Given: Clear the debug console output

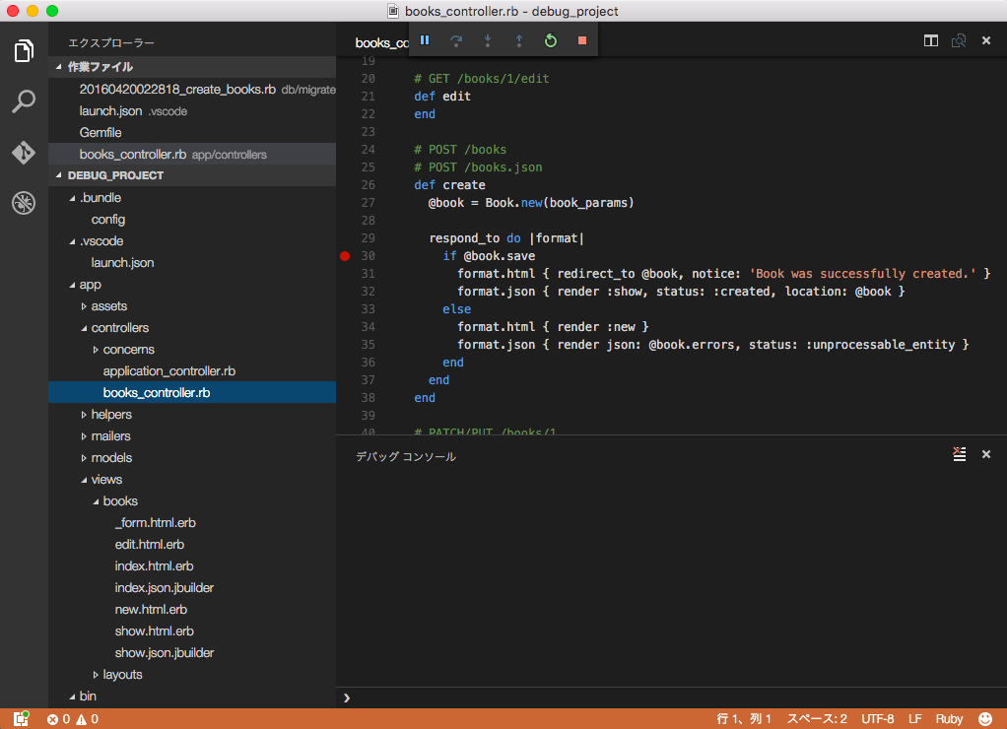Looking at the screenshot, I should click(x=959, y=454).
